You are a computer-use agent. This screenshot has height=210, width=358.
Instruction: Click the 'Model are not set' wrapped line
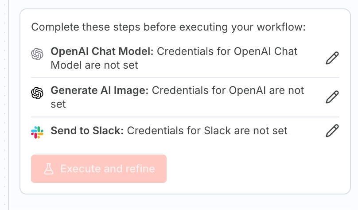94,65
